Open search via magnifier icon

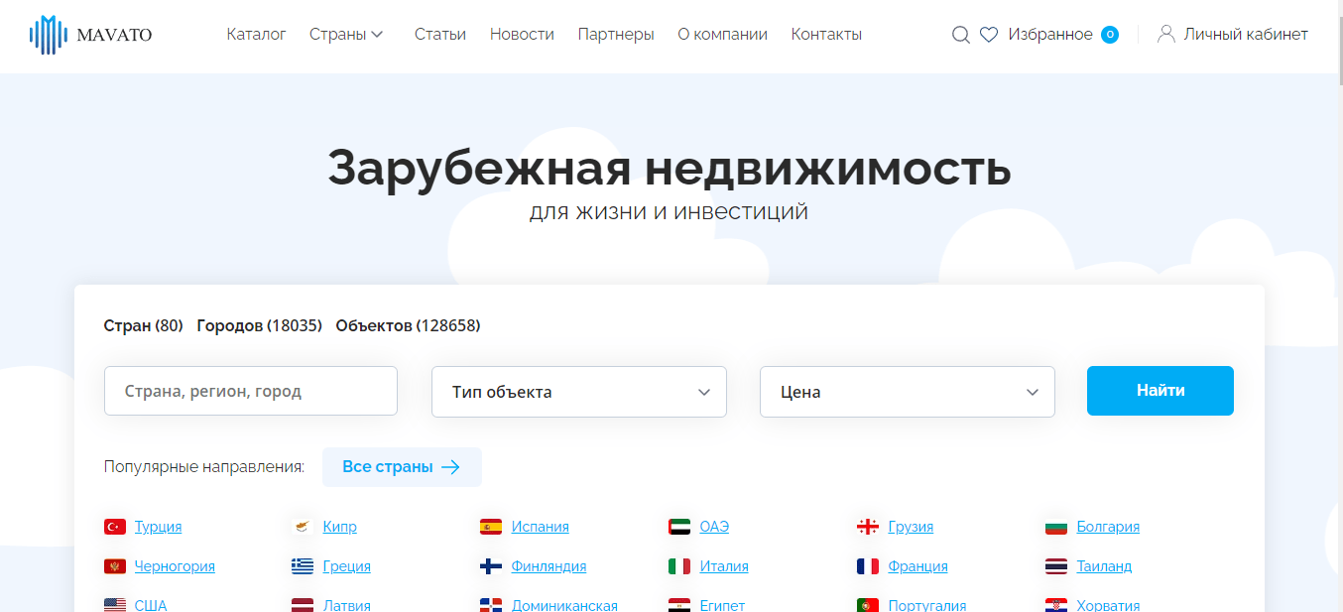960,35
